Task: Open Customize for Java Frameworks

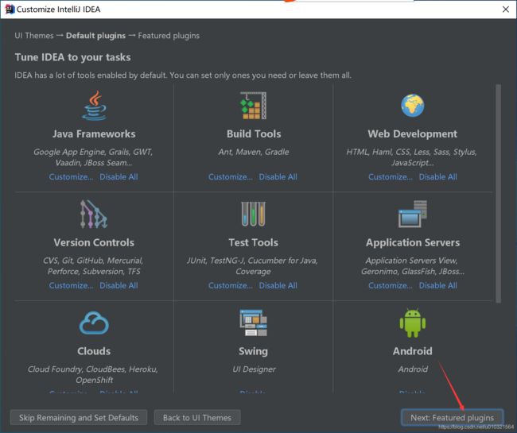Action: [x=71, y=177]
